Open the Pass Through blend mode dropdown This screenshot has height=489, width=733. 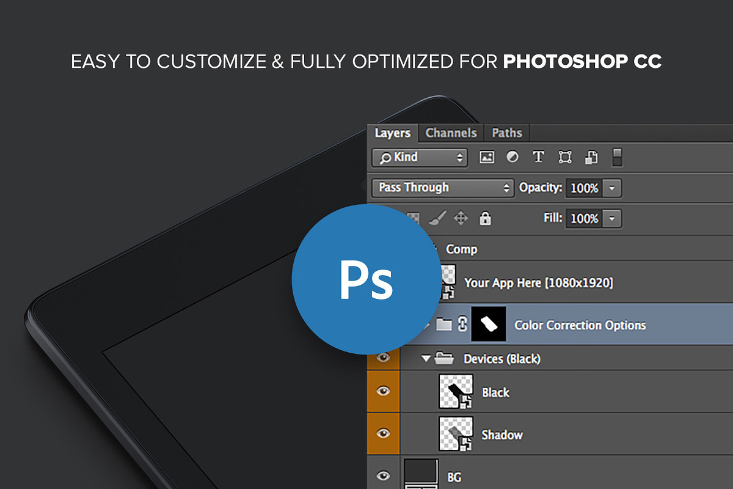[443, 188]
